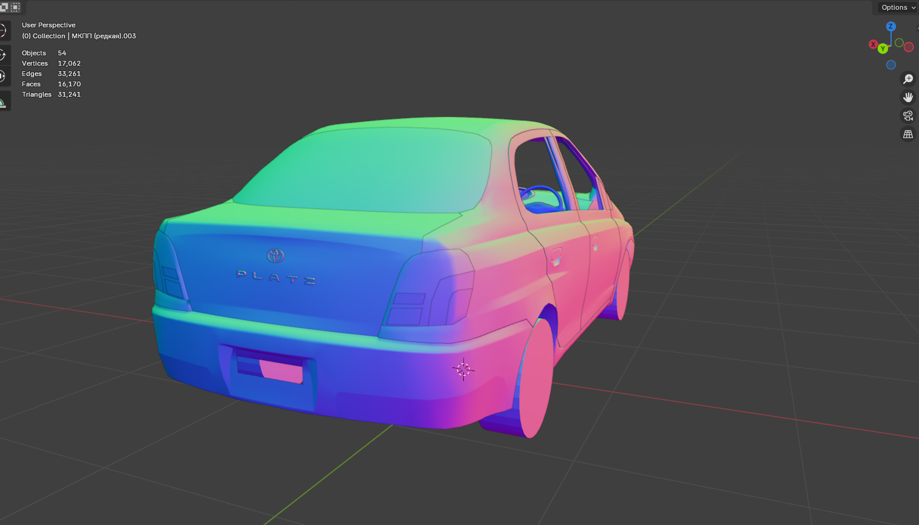Click the pink license plate on the bumper
The height and width of the screenshot is (525, 919).
(x=281, y=371)
